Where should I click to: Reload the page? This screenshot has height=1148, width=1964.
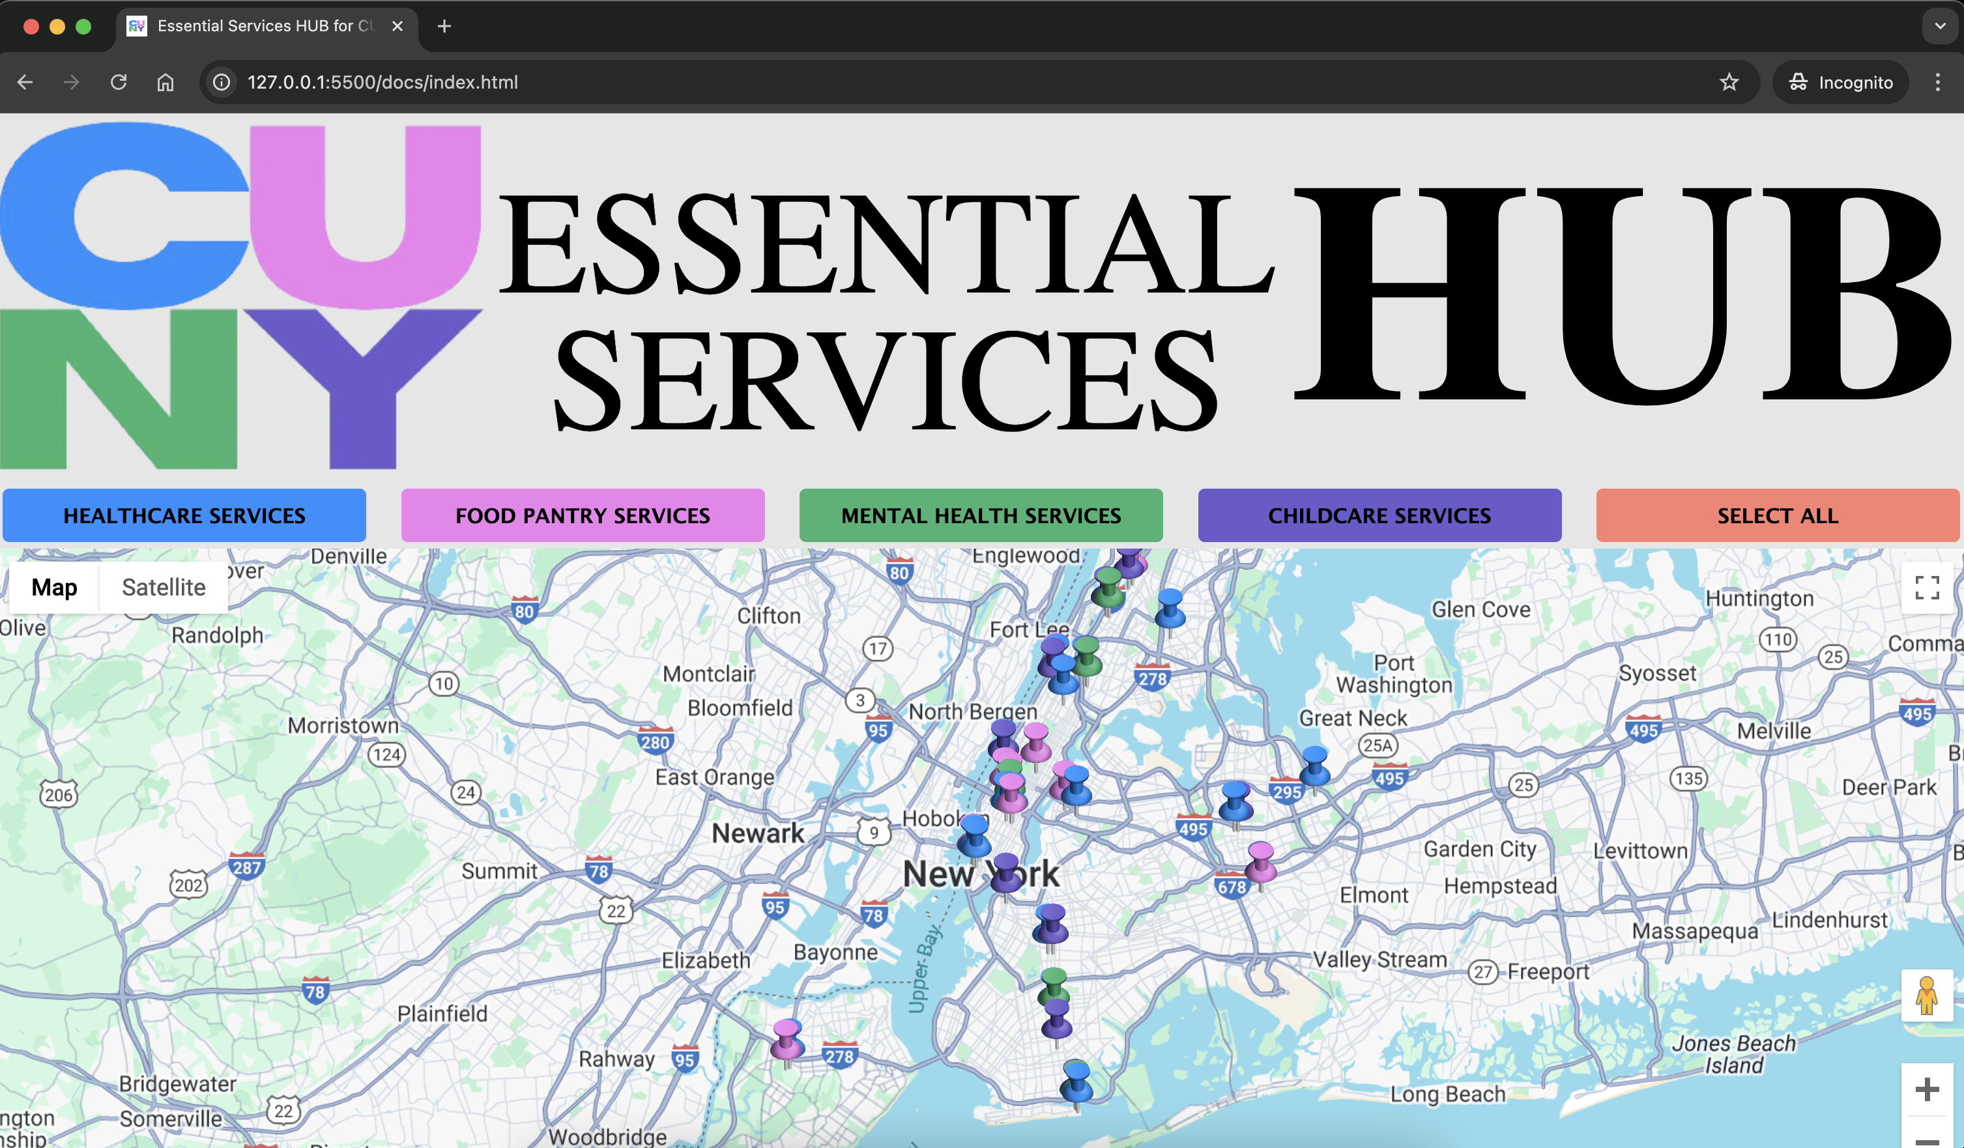[119, 82]
